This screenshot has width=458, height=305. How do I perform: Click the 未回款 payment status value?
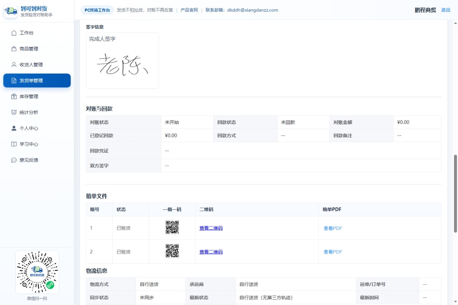288,122
